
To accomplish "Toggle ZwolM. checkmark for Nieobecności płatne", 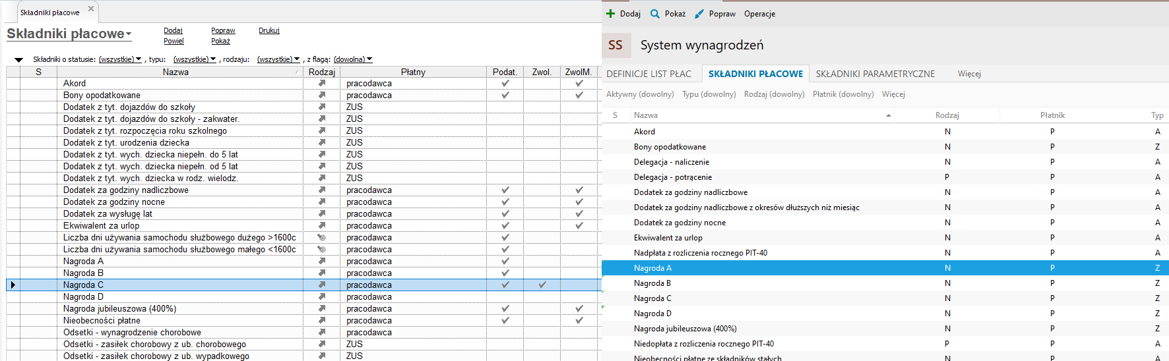I will (x=579, y=321).
